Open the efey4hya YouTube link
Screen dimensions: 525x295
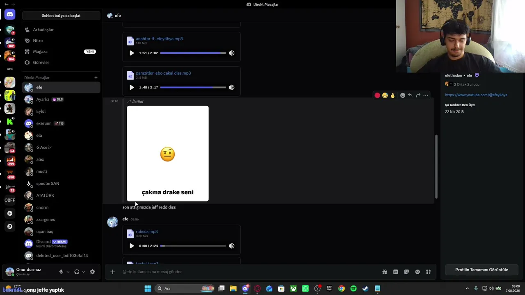476,95
